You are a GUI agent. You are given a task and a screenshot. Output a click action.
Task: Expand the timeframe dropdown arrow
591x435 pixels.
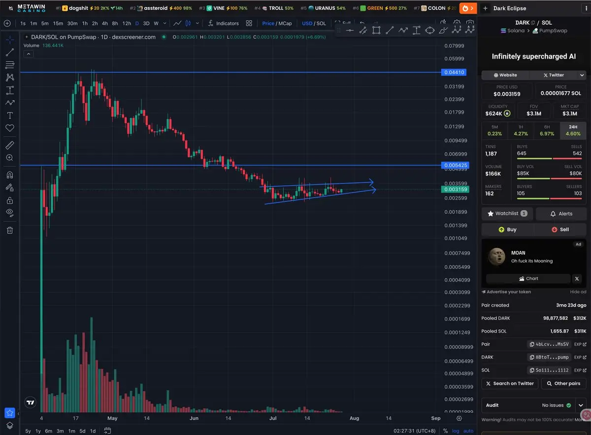(x=164, y=23)
